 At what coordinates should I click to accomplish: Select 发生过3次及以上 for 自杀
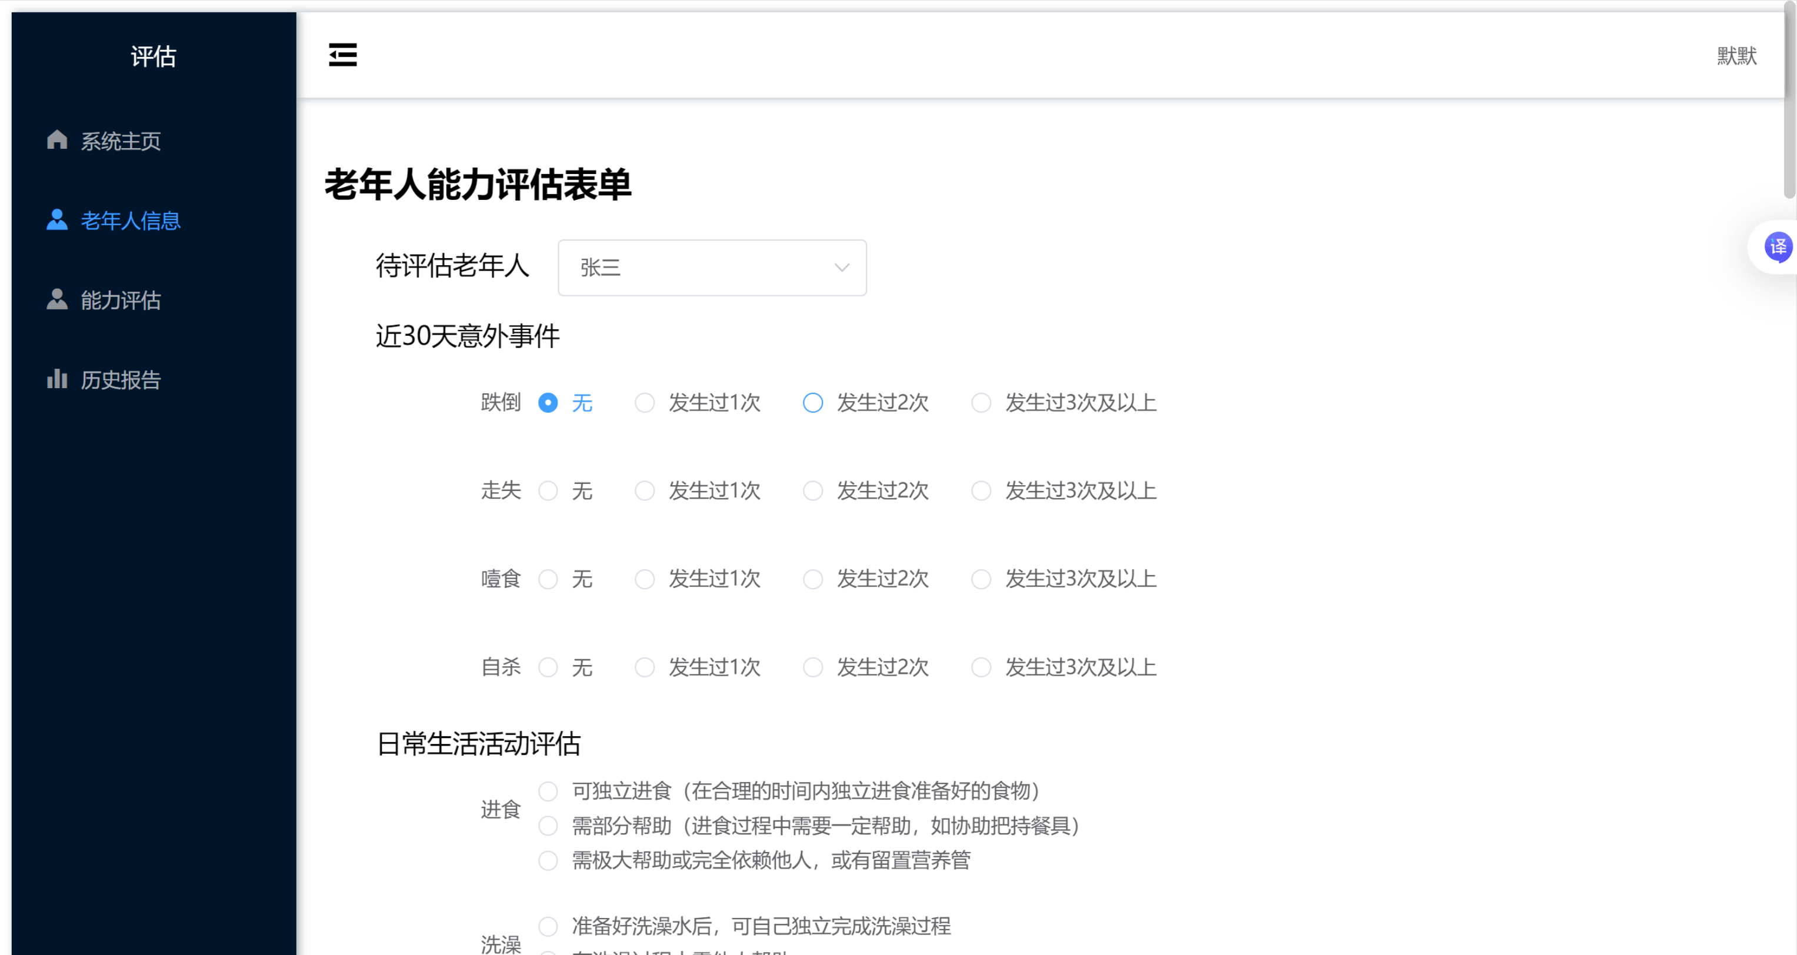tap(981, 667)
